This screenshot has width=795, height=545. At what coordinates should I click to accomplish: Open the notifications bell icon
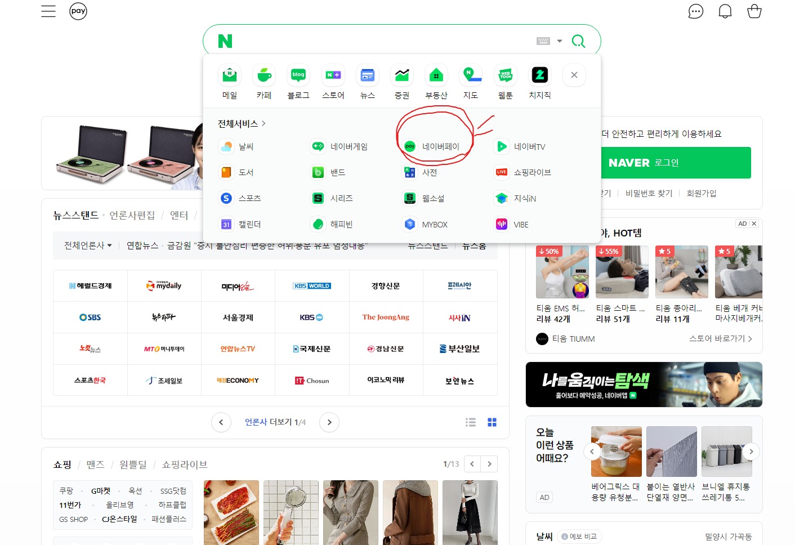[x=725, y=11]
